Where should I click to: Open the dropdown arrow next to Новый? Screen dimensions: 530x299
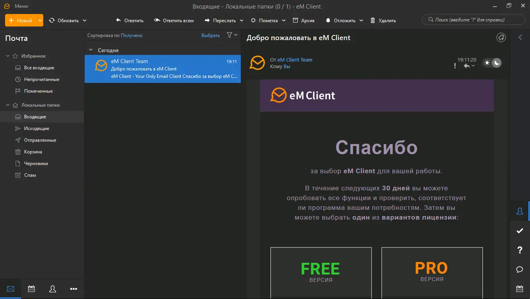(x=40, y=20)
